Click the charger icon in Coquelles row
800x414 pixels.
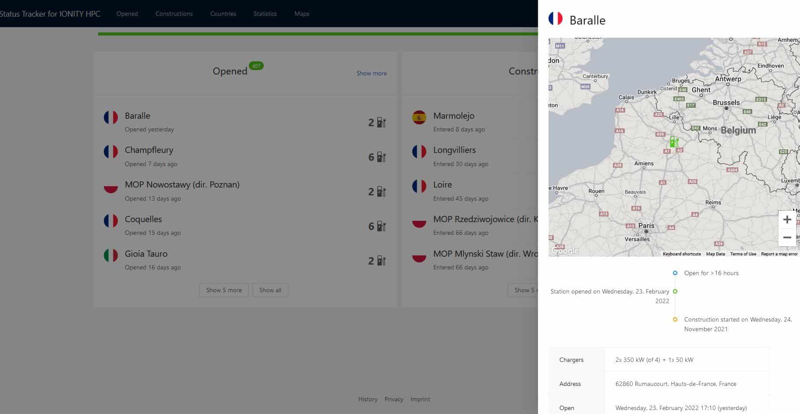coord(381,226)
